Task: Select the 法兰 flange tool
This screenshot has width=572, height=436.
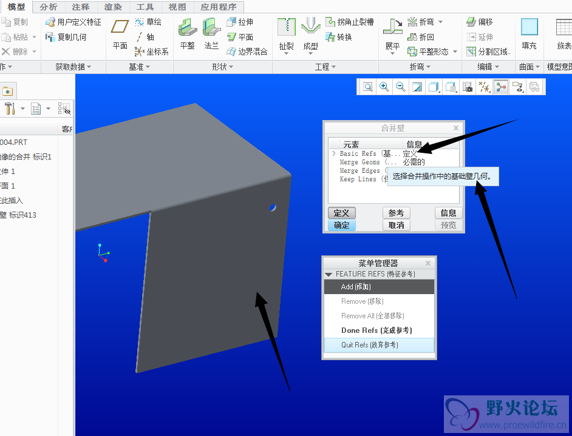Action: (211, 34)
